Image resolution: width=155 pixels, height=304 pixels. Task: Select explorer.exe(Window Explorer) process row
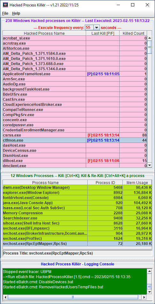tap(77, 193)
